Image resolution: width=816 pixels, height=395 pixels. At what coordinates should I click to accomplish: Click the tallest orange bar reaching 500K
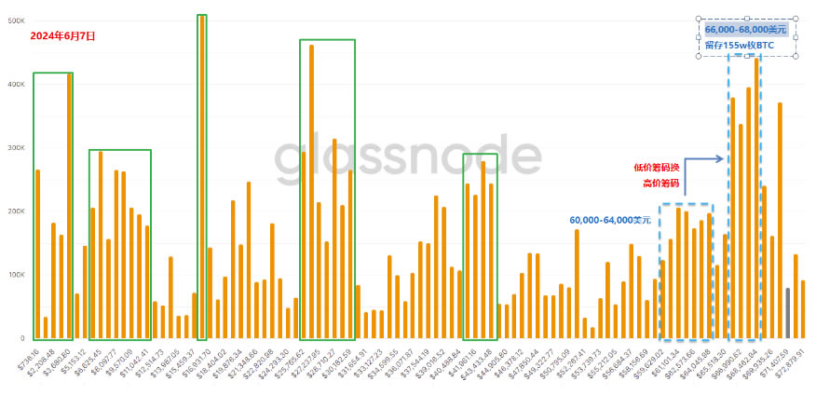coord(202,177)
